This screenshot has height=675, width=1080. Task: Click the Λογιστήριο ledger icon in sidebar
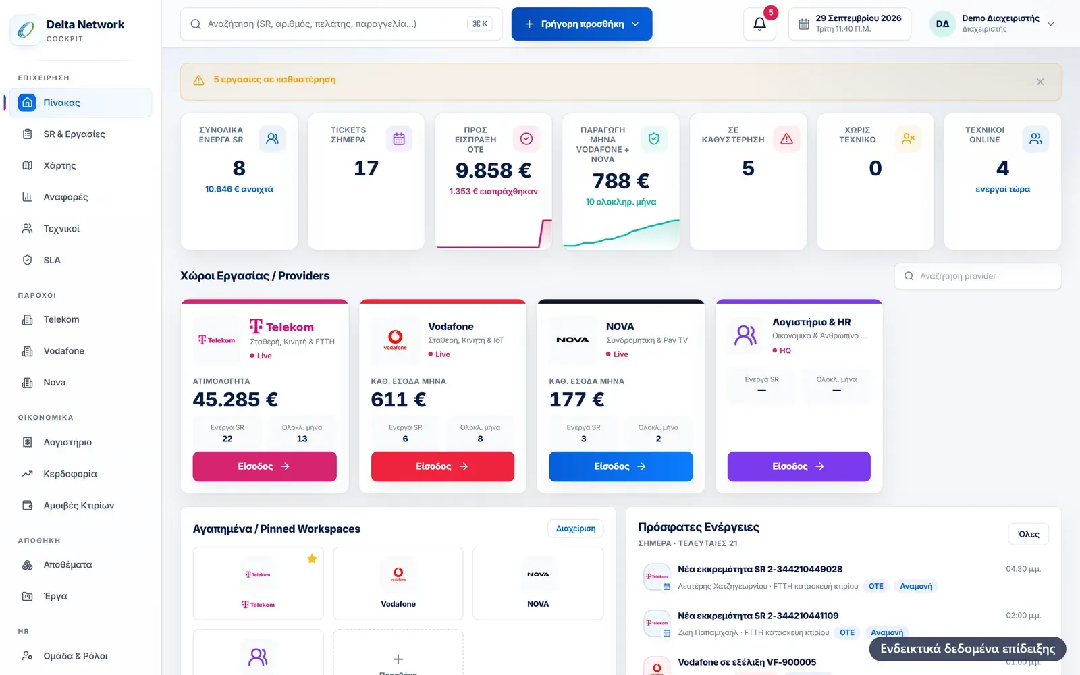(x=28, y=442)
